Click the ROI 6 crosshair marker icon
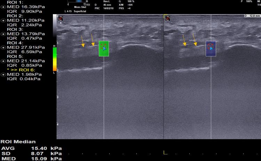This screenshot has width=261, height=161. point(3,74)
